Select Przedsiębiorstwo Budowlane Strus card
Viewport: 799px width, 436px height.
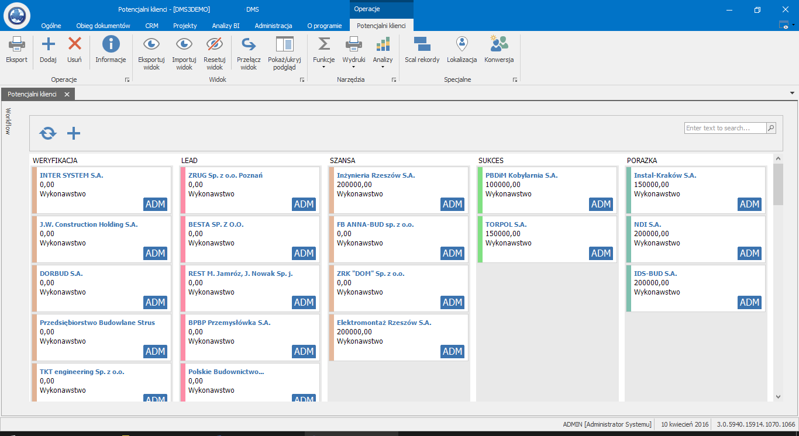(x=101, y=337)
